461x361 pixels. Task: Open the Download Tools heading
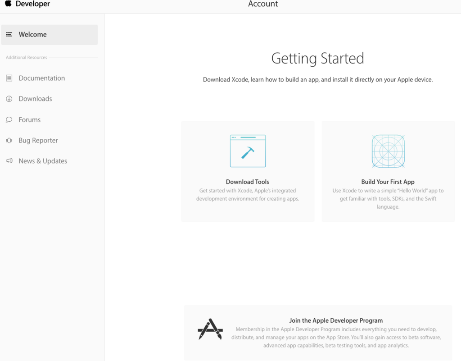pos(248,182)
